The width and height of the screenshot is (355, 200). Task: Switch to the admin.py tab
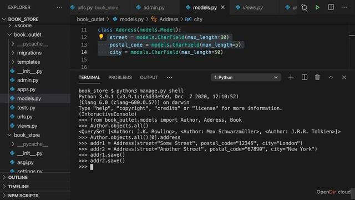tap(154, 8)
